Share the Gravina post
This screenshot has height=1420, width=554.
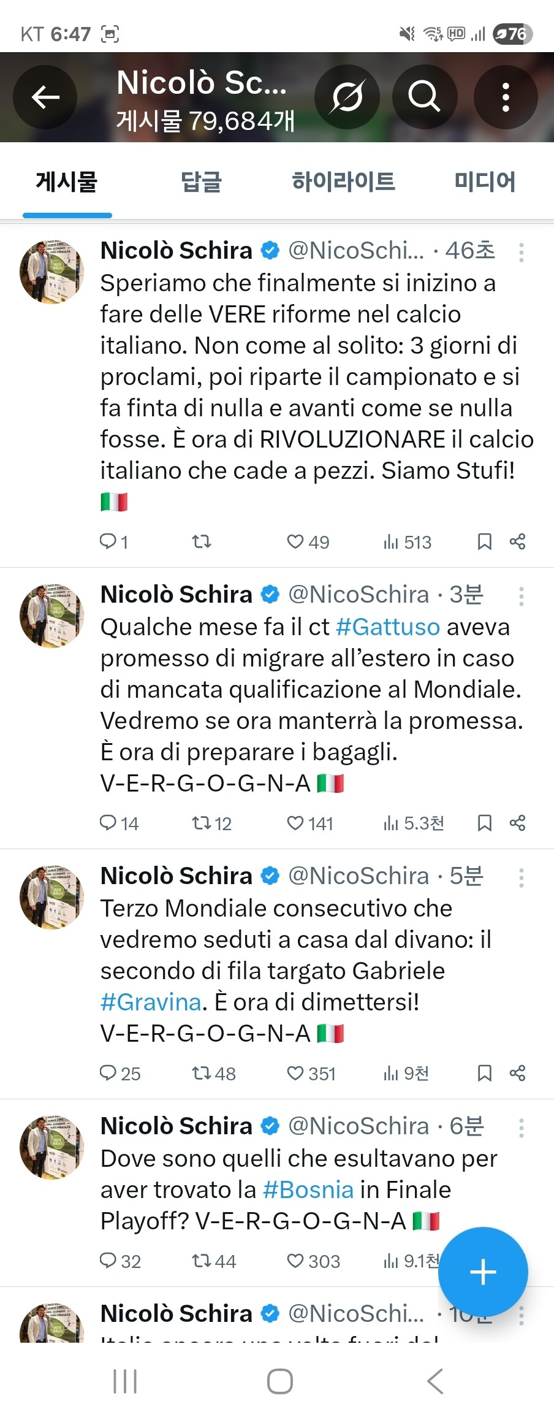[517, 1073]
